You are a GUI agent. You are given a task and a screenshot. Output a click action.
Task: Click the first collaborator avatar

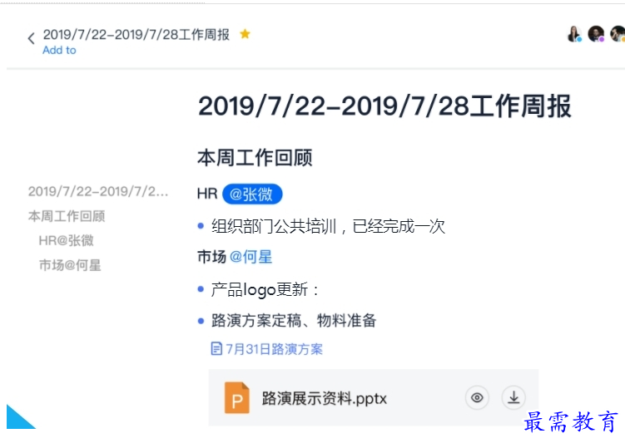click(x=574, y=34)
